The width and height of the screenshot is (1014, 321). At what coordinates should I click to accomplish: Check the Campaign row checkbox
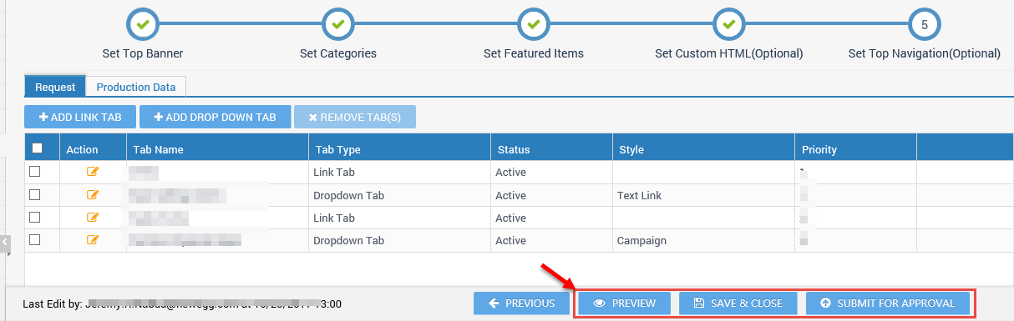(x=35, y=240)
